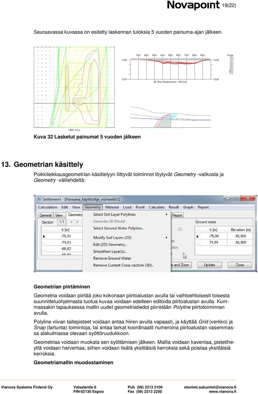
Task: Click the Ground water X cell 74,99
Action: tap(213, 242)
